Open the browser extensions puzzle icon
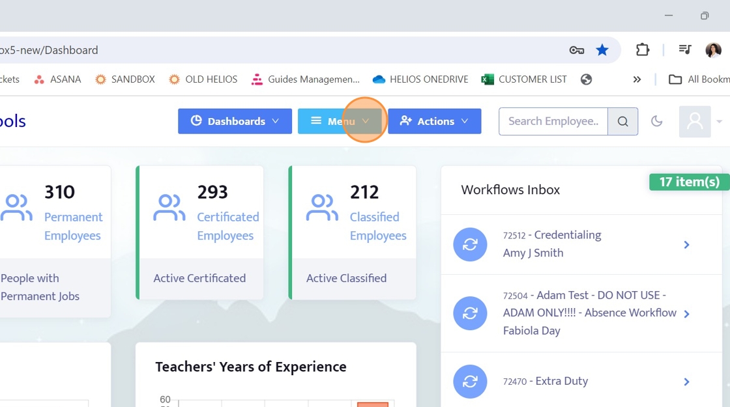 pyautogui.click(x=643, y=49)
